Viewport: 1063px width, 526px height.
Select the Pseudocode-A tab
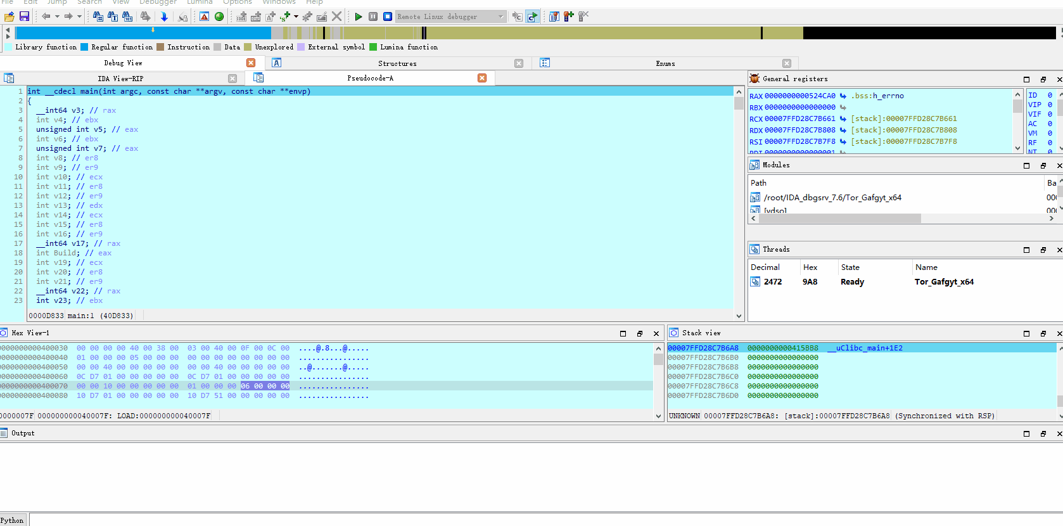point(371,78)
